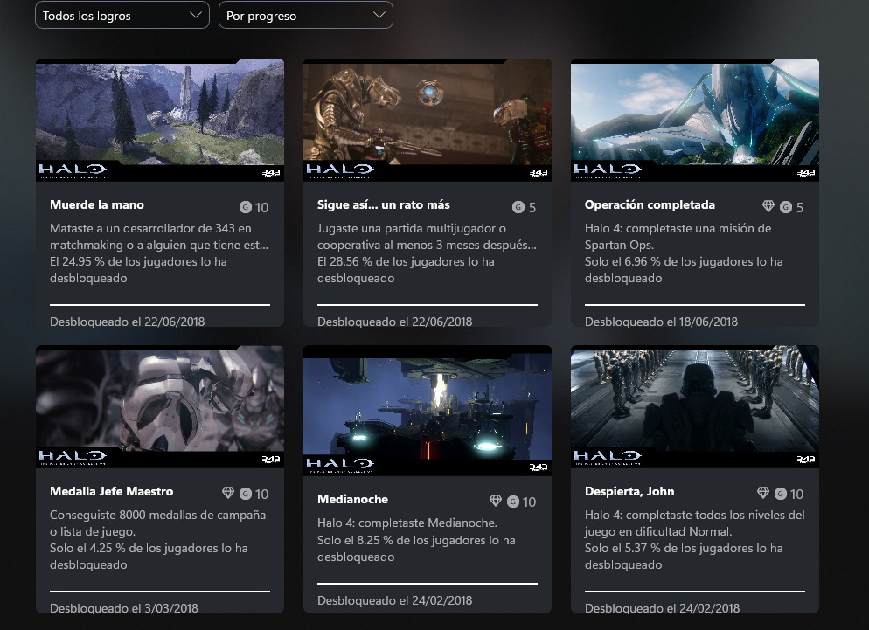
Task: Select the 'Muerde la mano' title
Action: [97, 205]
